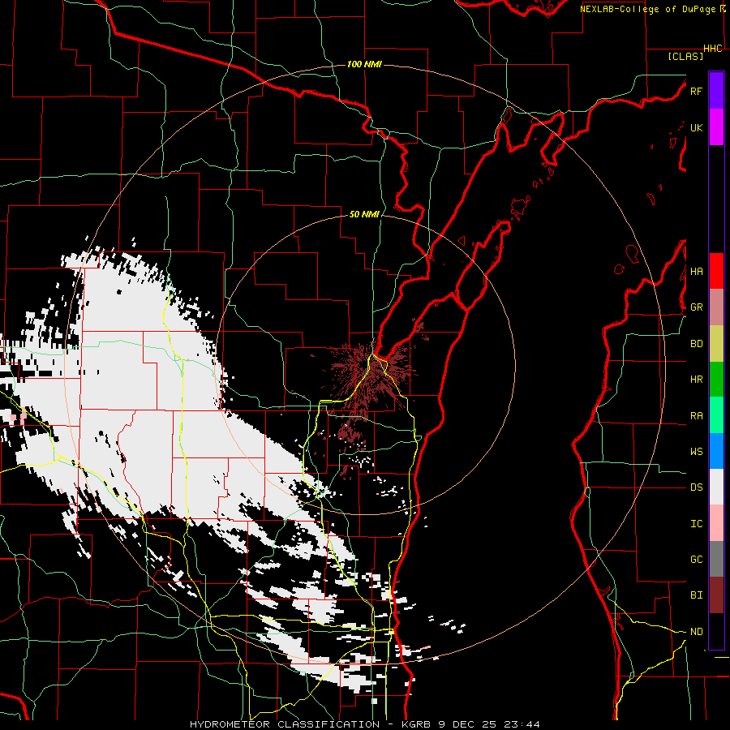Click the WS blue legend swatch
730x730 pixels.
[x=716, y=451]
